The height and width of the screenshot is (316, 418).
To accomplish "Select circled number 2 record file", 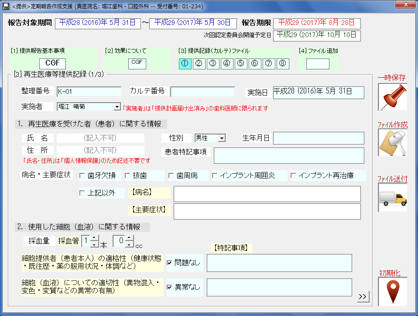I will (199, 64).
